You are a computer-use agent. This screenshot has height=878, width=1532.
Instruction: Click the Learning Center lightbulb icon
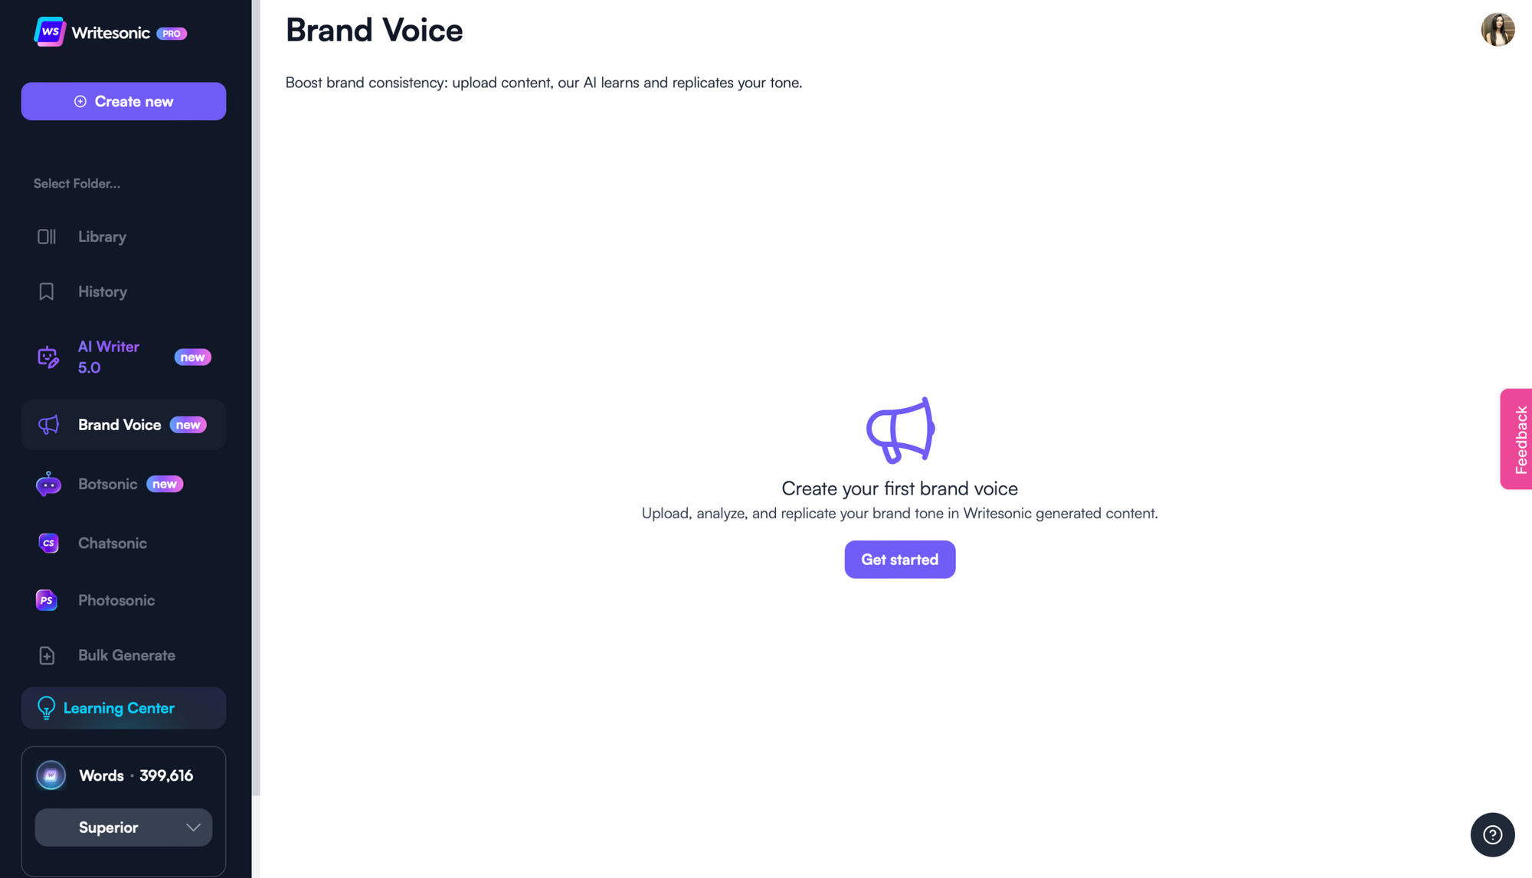[x=45, y=707]
